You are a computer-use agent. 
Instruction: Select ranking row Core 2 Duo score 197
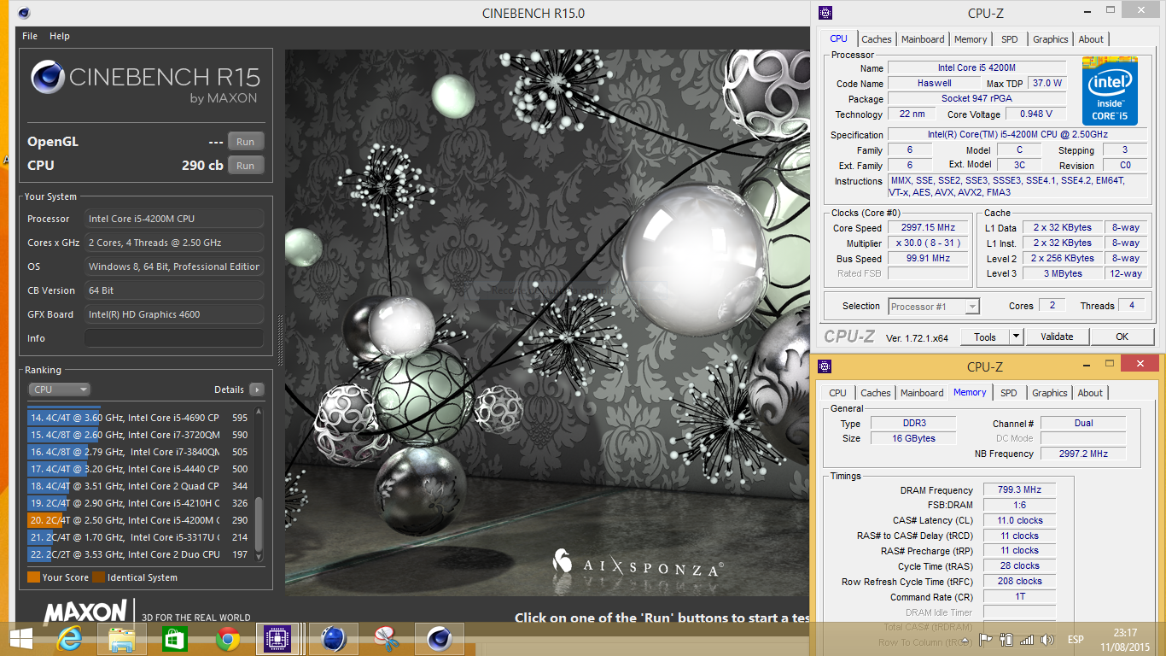[140, 554]
